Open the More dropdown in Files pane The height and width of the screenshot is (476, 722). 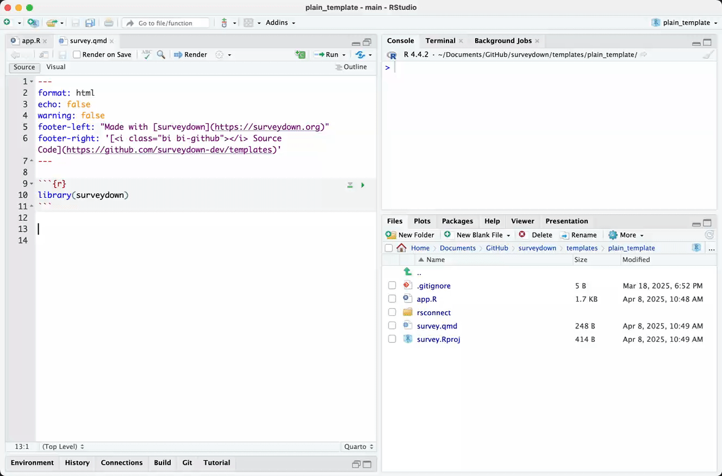coord(626,235)
